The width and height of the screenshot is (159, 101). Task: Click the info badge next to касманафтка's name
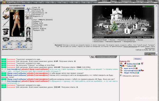click(x=24, y=6)
